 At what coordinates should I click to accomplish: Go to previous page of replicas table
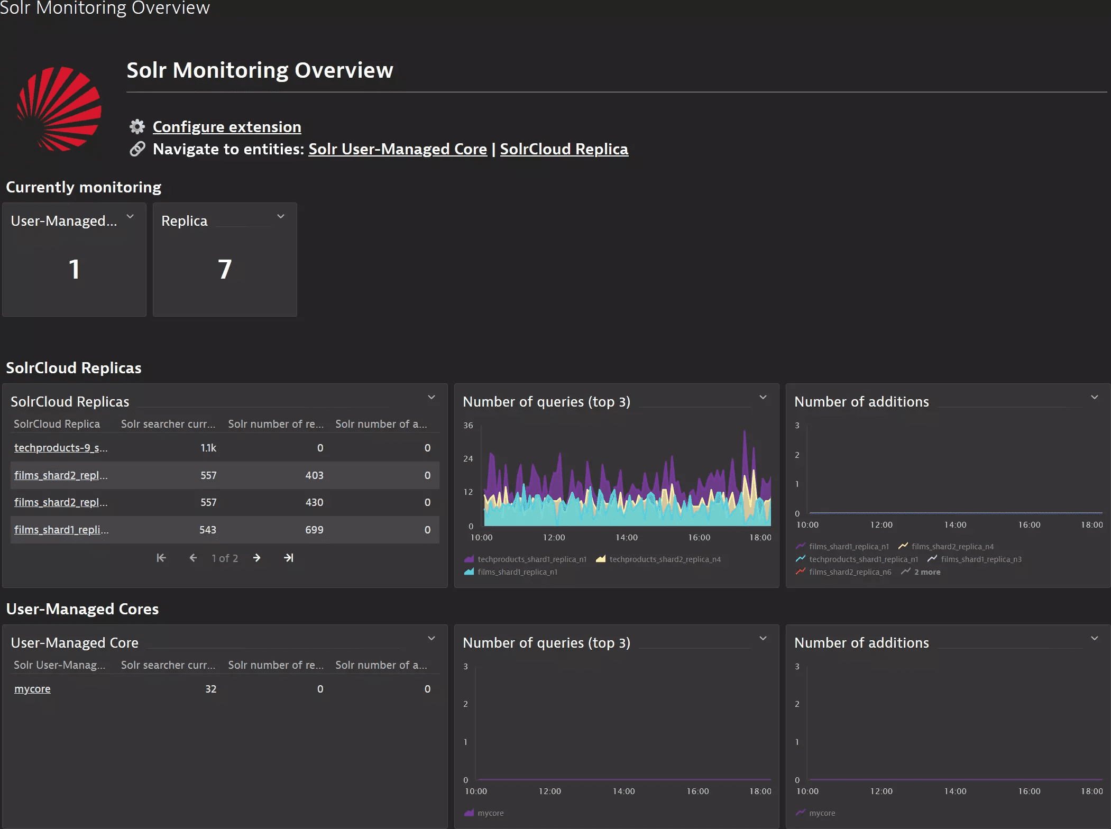193,558
